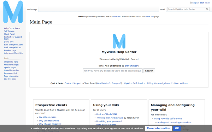Open Client Panel sidebar link
The width and height of the screenshot is (212, 132).
click(x=9, y=34)
